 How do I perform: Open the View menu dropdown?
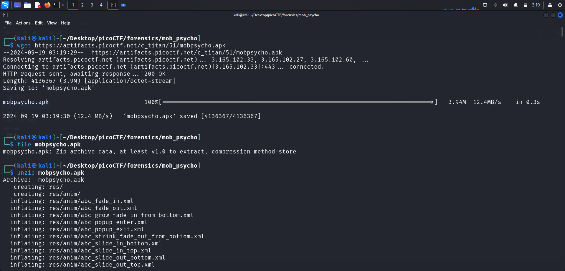pyautogui.click(x=52, y=23)
